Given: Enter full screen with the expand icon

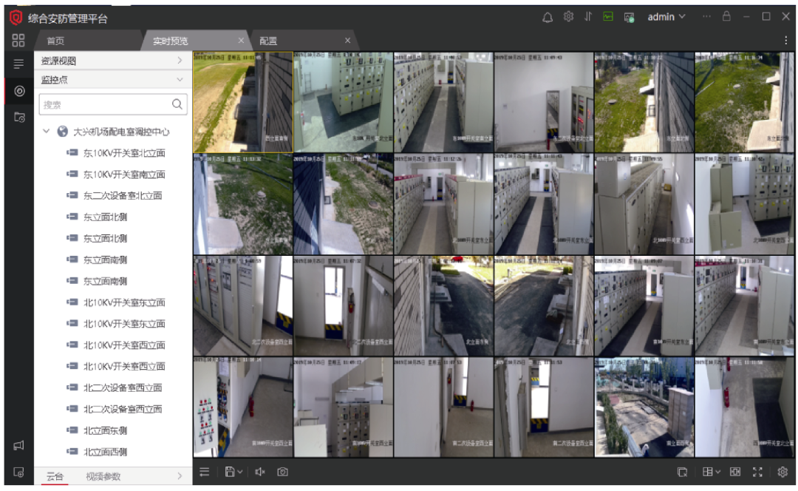Looking at the screenshot, I should point(758,473).
